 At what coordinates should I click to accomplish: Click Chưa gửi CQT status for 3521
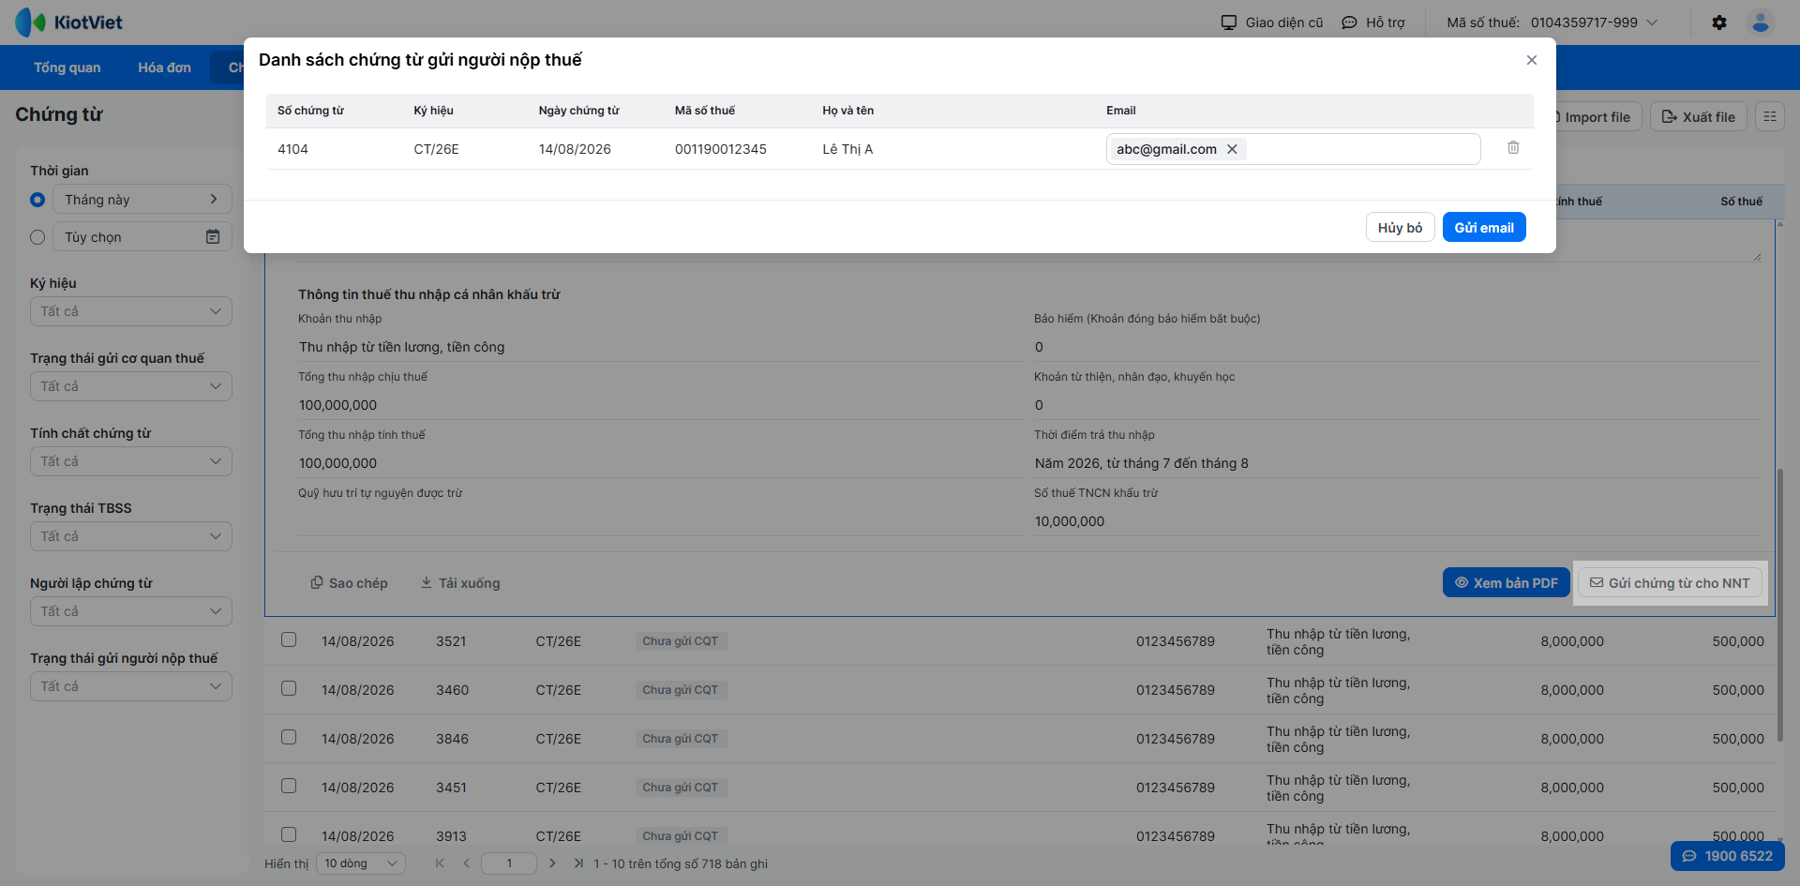coord(681,641)
